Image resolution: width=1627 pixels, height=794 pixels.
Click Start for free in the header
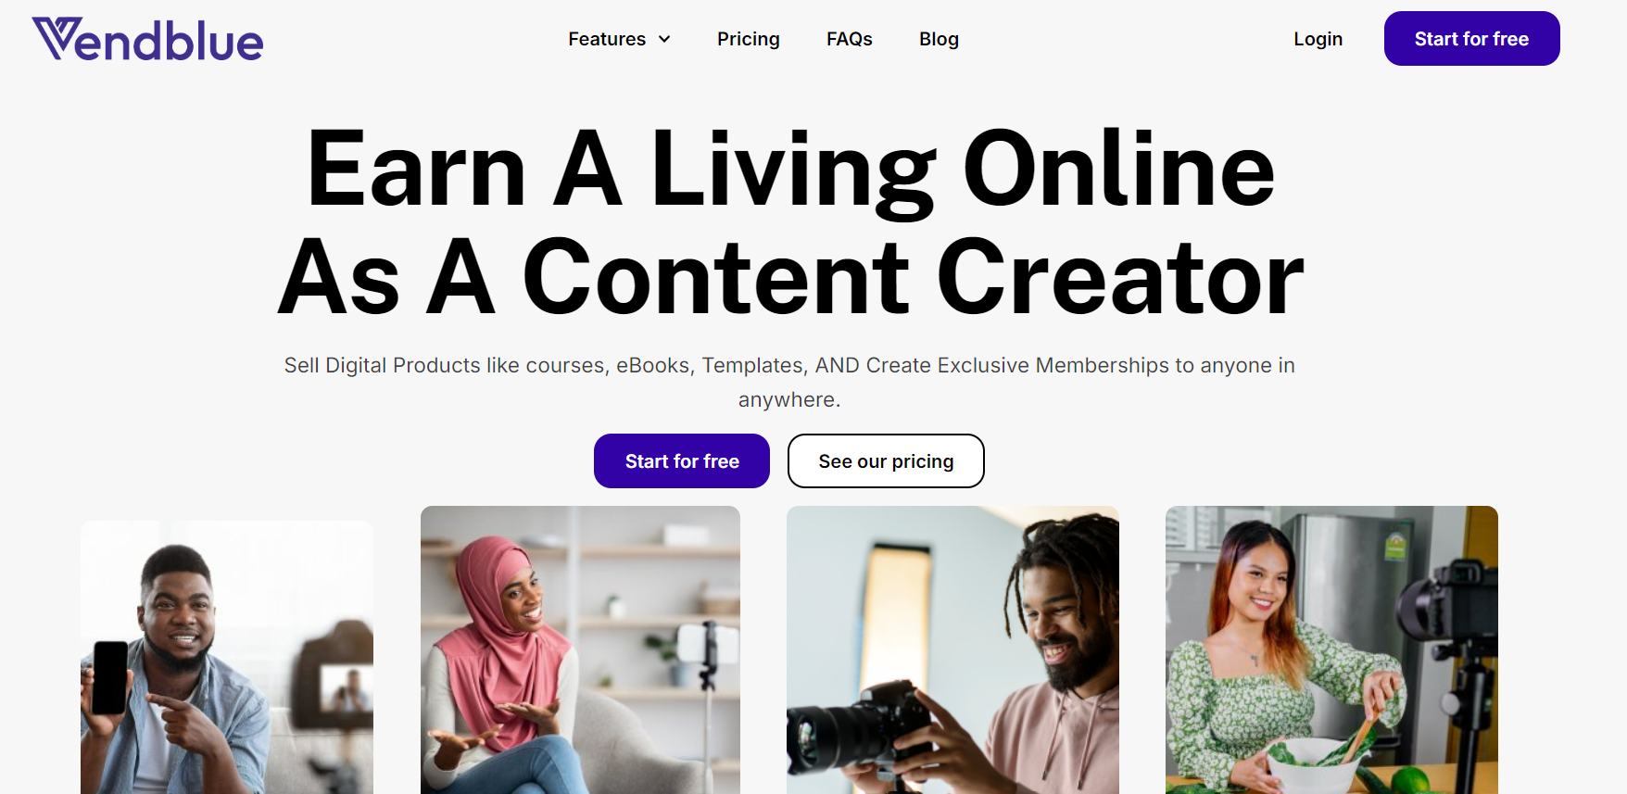1471,39
